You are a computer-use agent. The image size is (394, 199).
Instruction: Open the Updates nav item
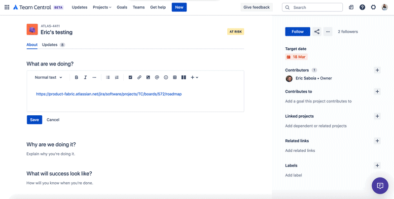[79, 7]
